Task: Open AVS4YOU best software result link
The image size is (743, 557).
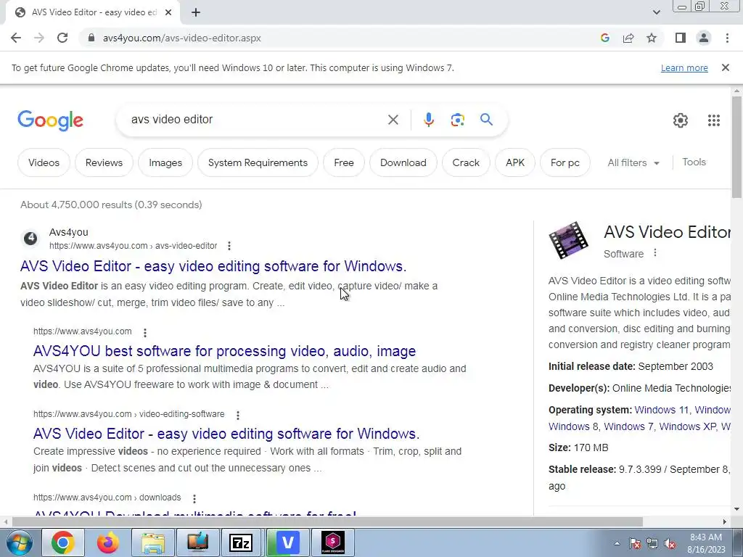Action: click(x=225, y=351)
